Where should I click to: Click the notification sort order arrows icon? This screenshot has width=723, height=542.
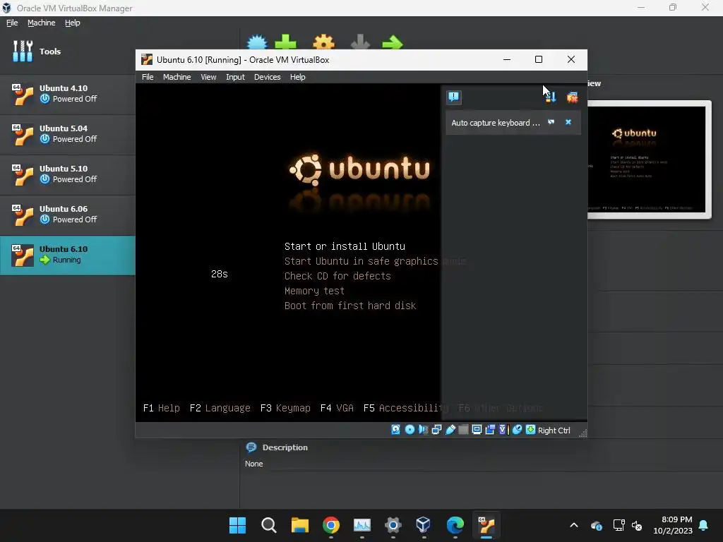coord(550,97)
